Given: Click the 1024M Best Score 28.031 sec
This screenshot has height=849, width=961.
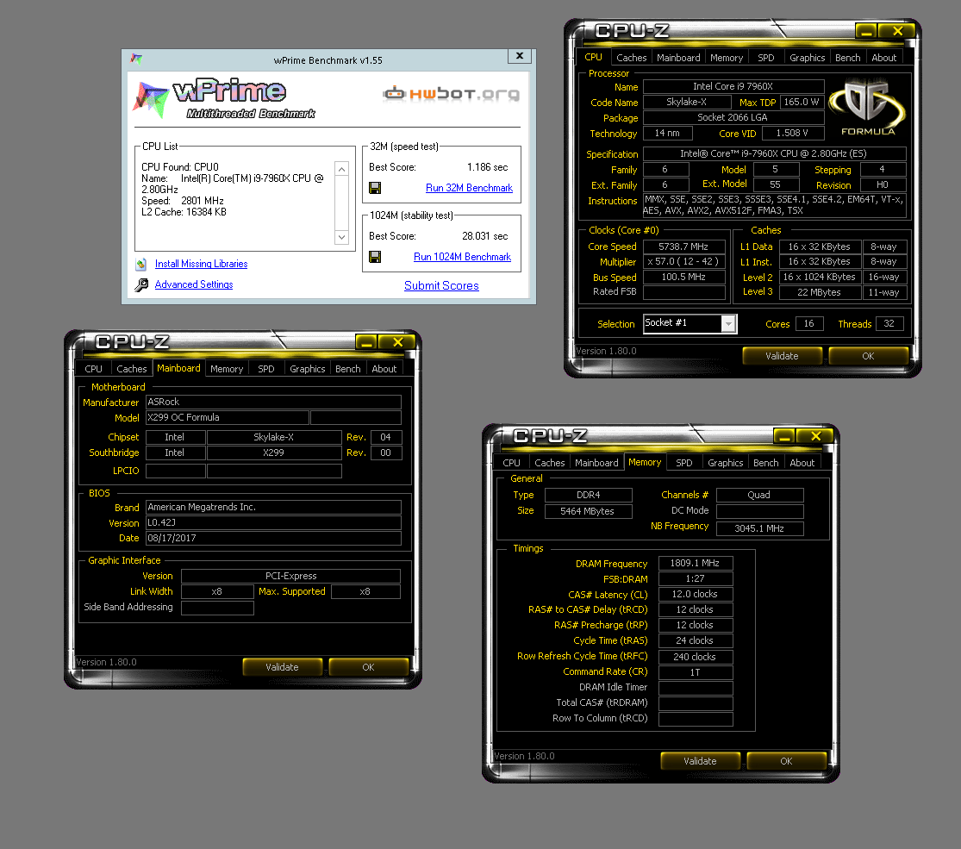Looking at the screenshot, I should pyautogui.click(x=484, y=236).
